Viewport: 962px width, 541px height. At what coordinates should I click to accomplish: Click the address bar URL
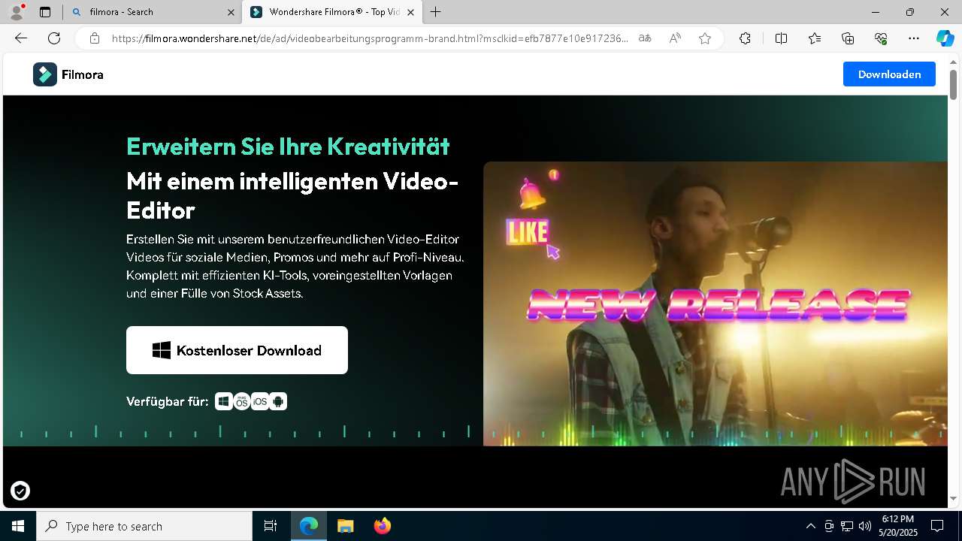pyautogui.click(x=370, y=38)
